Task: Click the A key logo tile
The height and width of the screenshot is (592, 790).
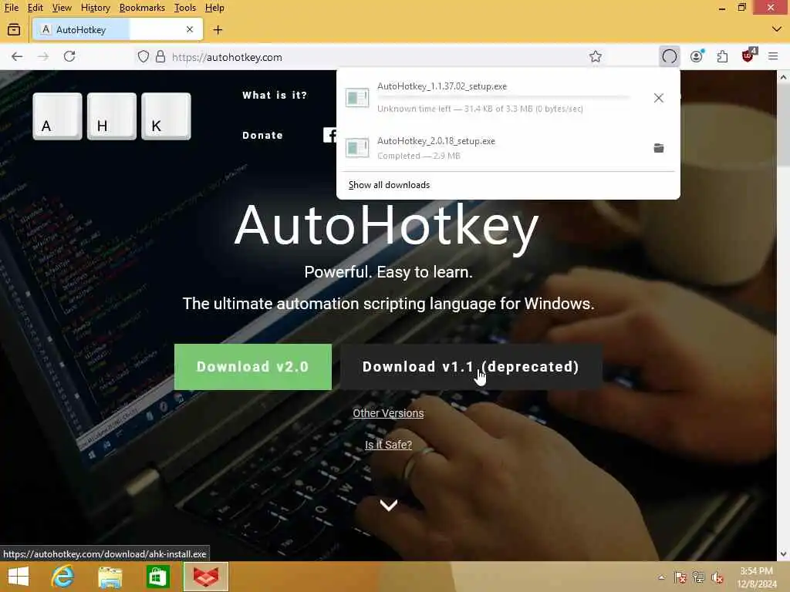Action: 57,116
